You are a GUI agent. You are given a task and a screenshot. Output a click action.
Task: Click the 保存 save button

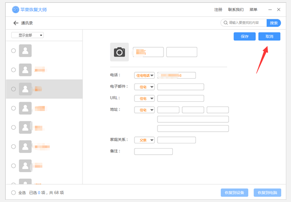point(244,37)
